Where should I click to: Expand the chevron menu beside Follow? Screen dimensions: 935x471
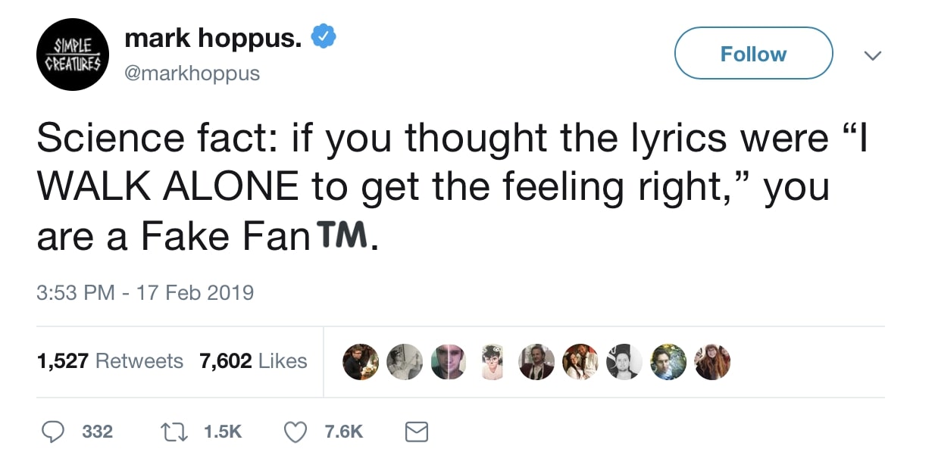874,55
